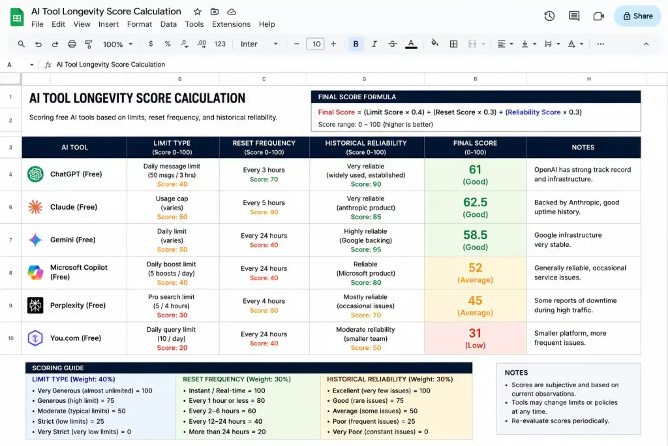
Task: Expand merge cells options arrow
Action: 483,44
